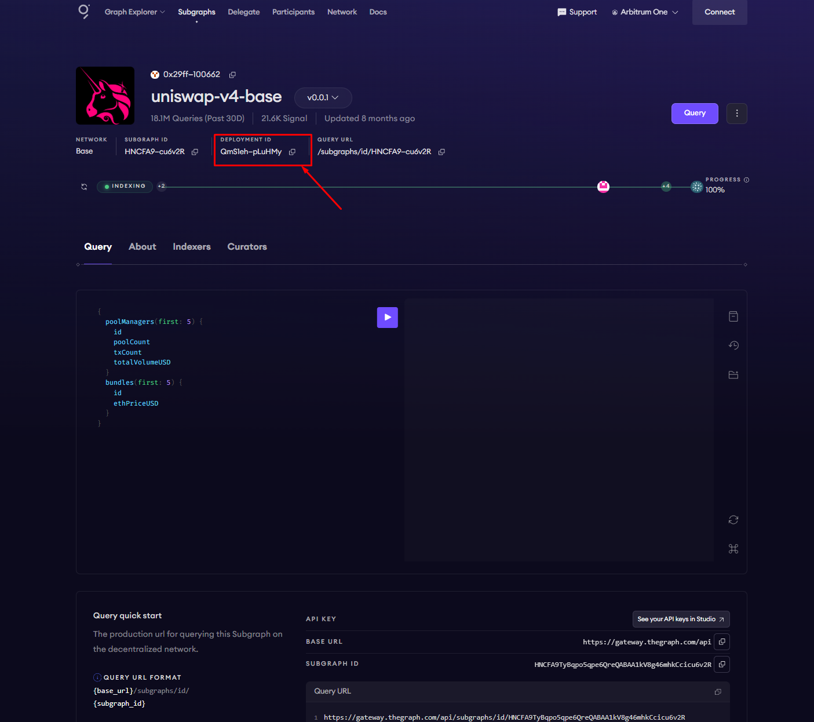Viewport: 814px width, 722px height.
Task: Copy the full Subgraph ID in quick start
Action: pyautogui.click(x=722, y=665)
